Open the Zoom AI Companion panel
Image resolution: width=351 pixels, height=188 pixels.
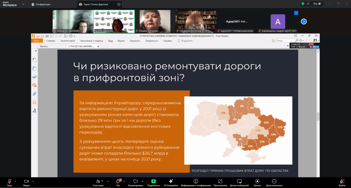click(x=170, y=182)
